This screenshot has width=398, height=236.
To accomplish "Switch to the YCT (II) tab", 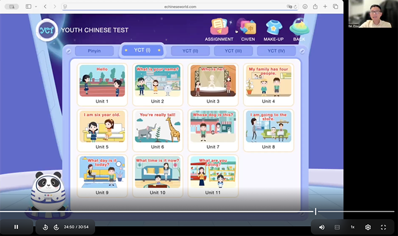I will coord(190,51).
